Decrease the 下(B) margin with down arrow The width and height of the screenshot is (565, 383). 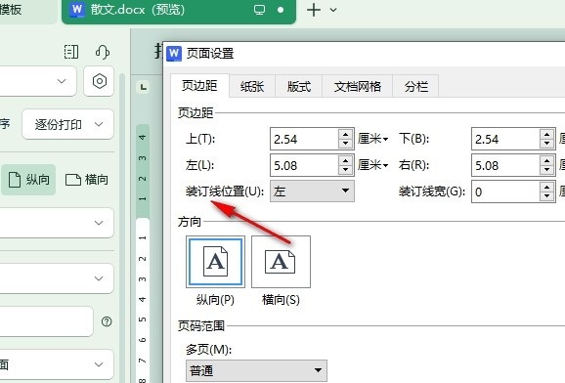[547, 144]
